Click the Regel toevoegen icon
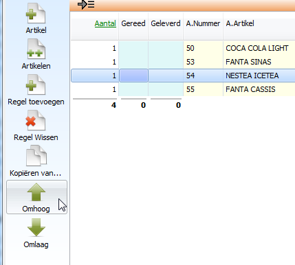 click(36, 85)
